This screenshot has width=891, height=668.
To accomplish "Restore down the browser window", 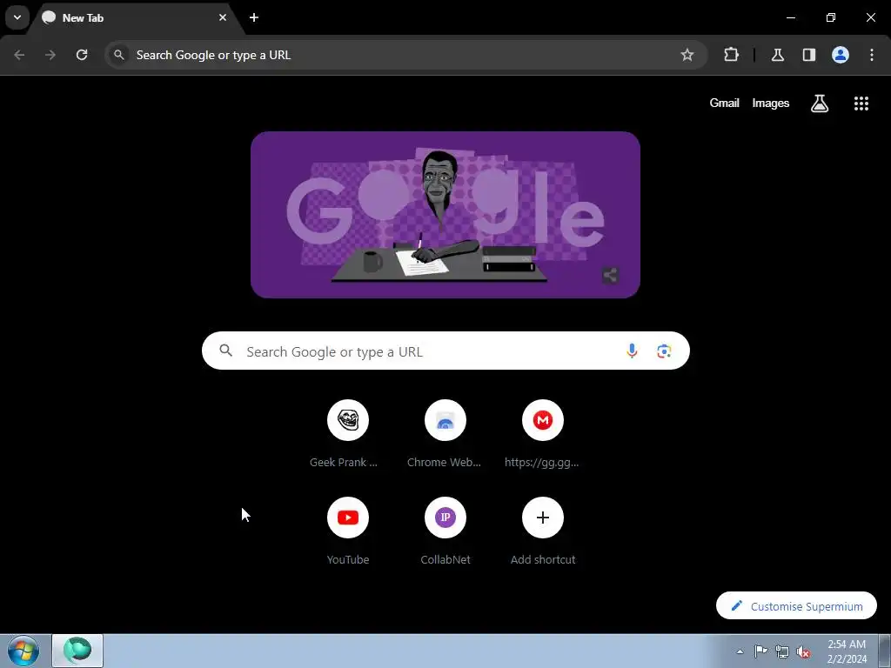I will tap(831, 17).
